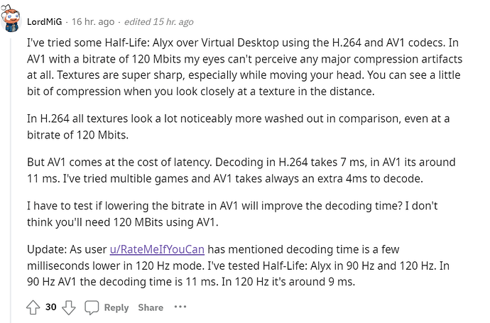
Task: Click the "16 hr. ago" timestamp
Action: point(91,21)
